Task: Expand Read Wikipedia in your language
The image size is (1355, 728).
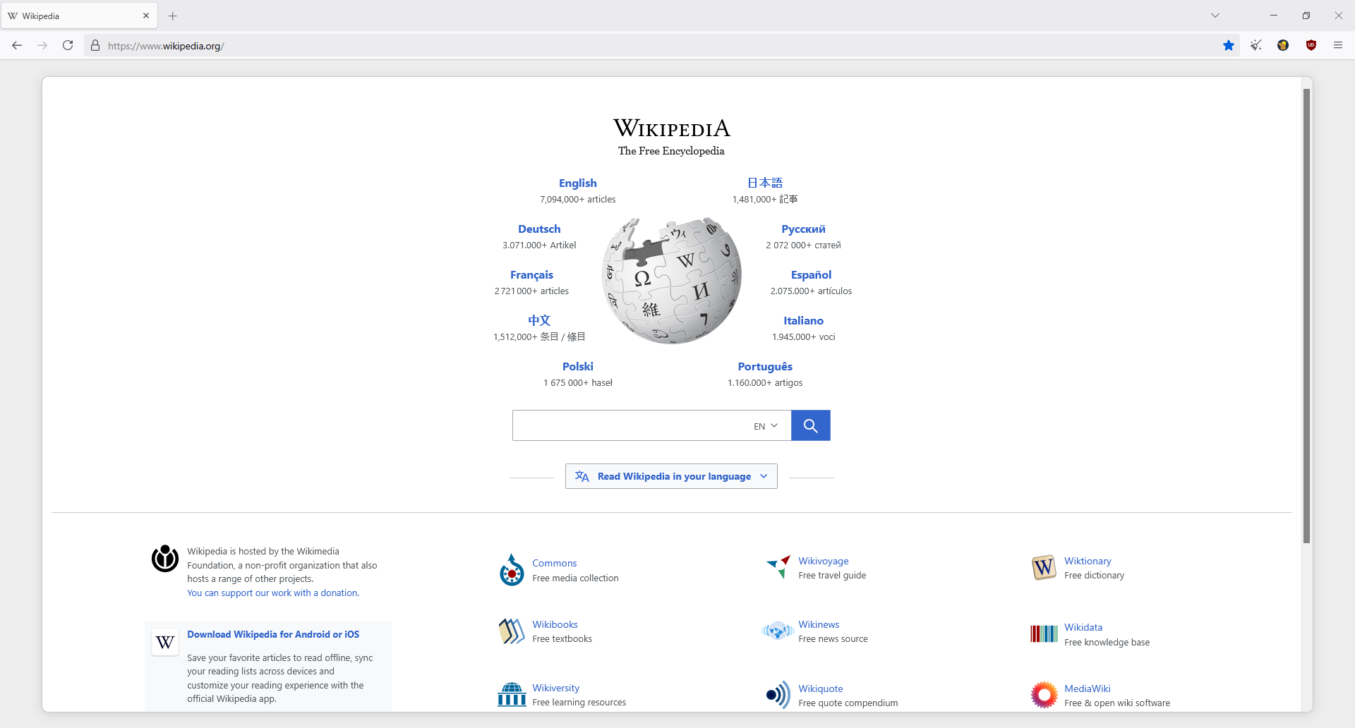Action: [x=671, y=476]
